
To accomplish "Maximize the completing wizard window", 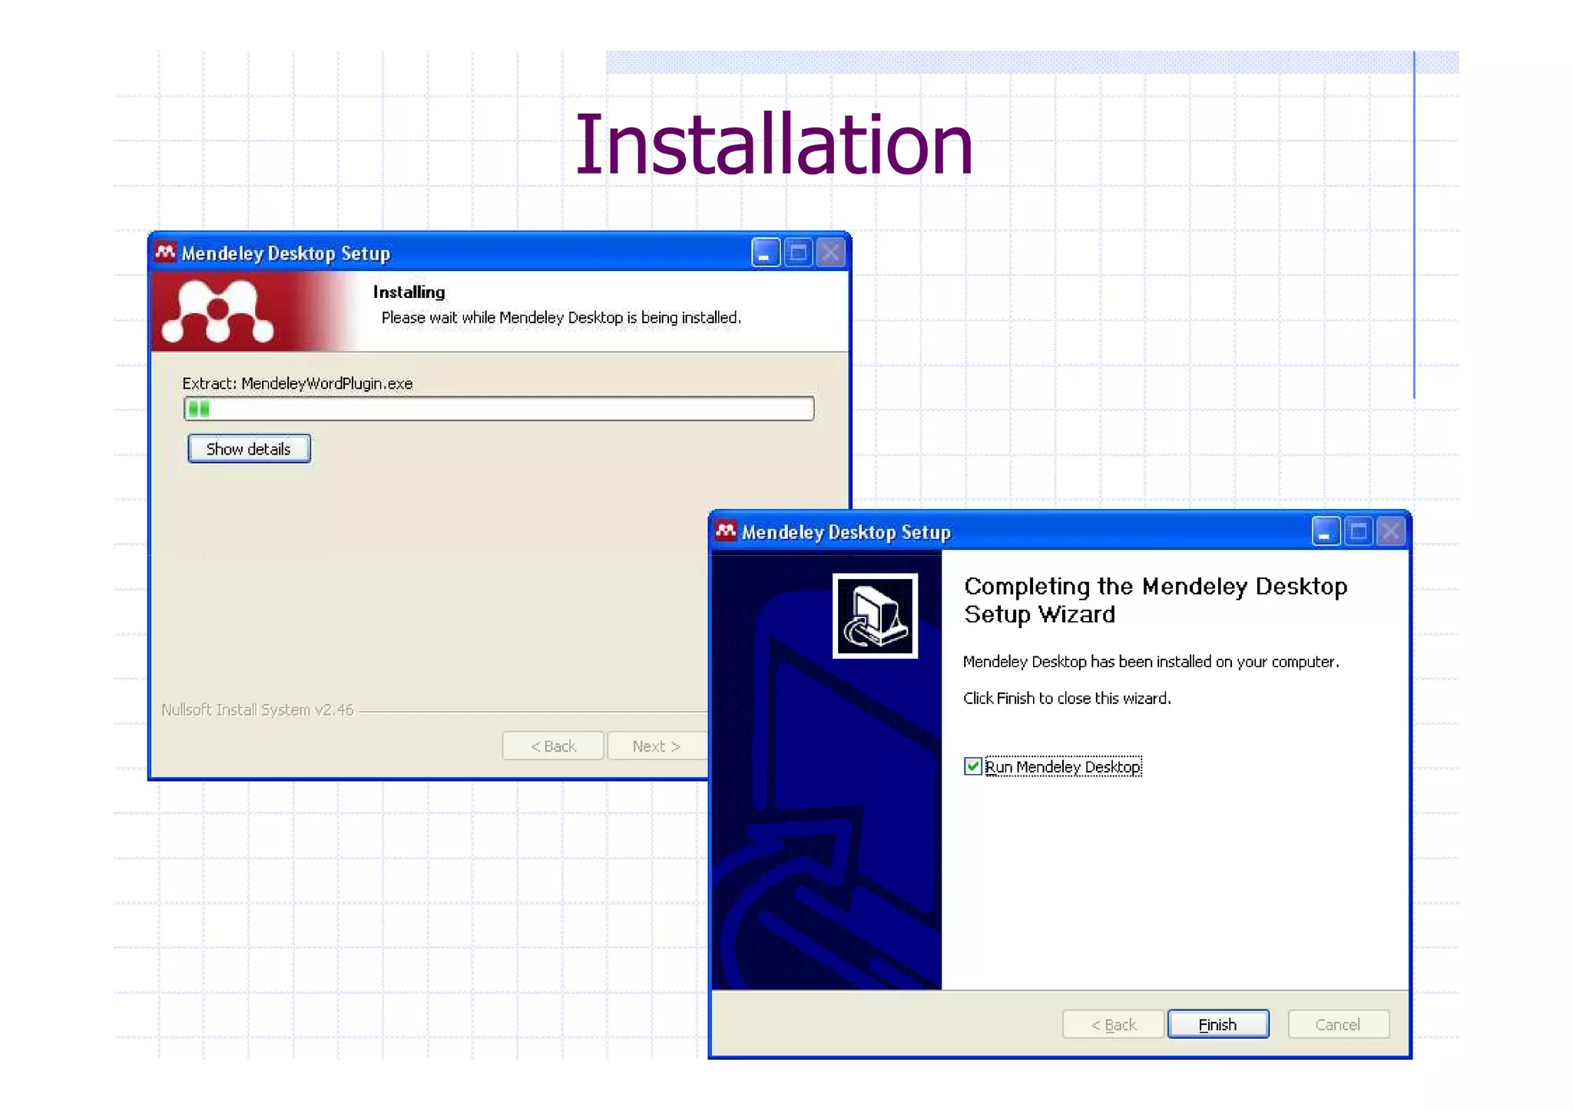I will coord(1359,531).
